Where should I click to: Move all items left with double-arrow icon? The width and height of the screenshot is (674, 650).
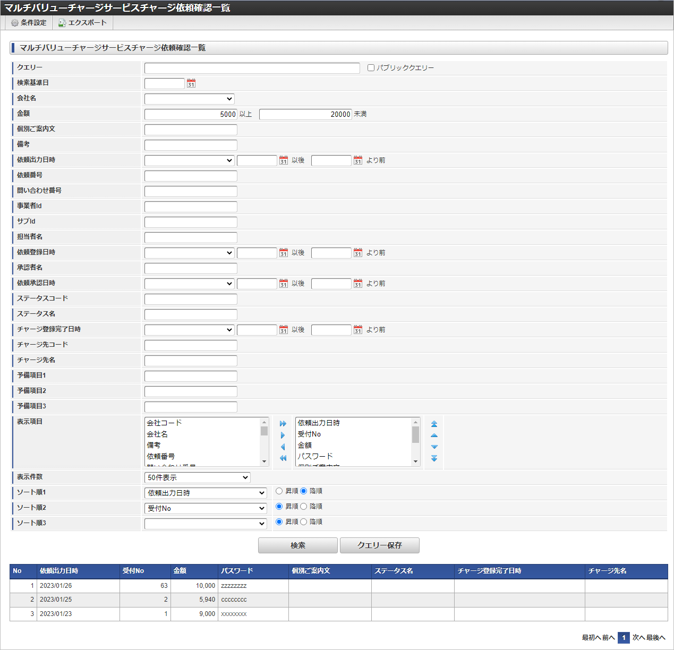tap(283, 458)
